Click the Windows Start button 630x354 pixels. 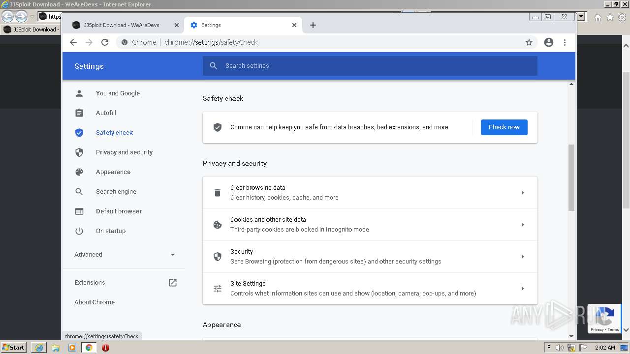click(x=14, y=347)
